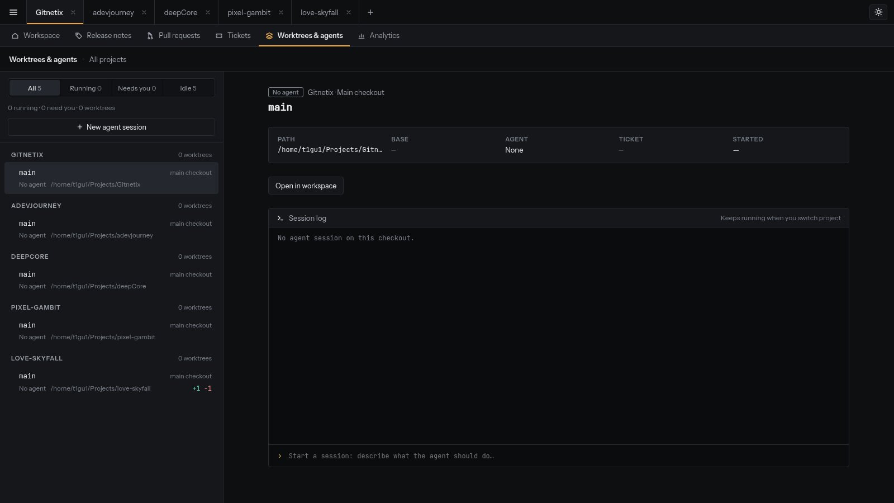
Task: Close the deepCore project tab
Action: [x=208, y=12]
